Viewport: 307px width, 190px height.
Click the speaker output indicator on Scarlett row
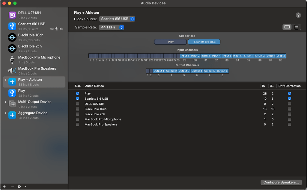point(61,29)
